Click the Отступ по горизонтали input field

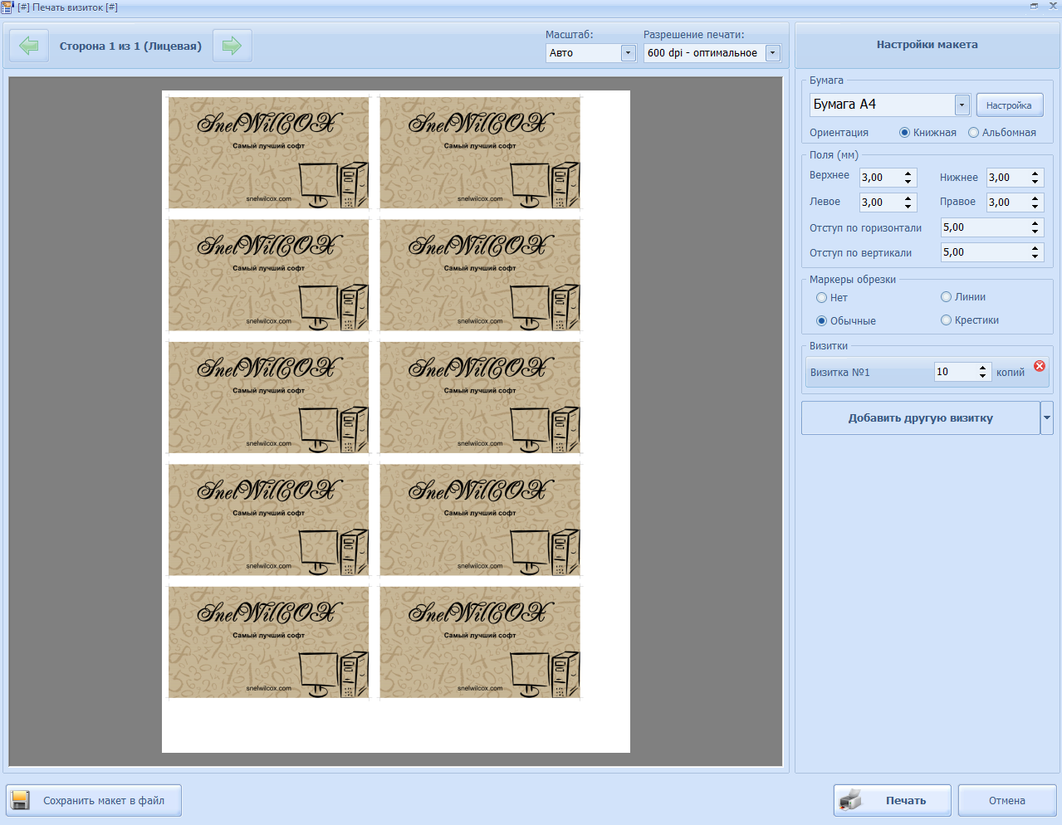[x=984, y=227]
